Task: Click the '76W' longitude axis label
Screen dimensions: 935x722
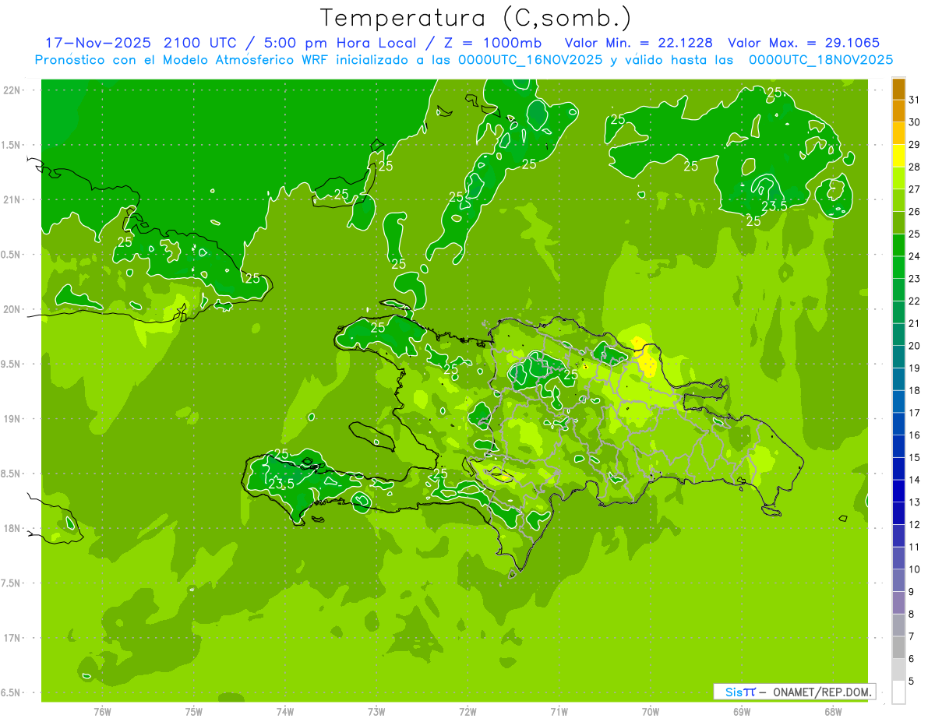Action: pyautogui.click(x=102, y=711)
